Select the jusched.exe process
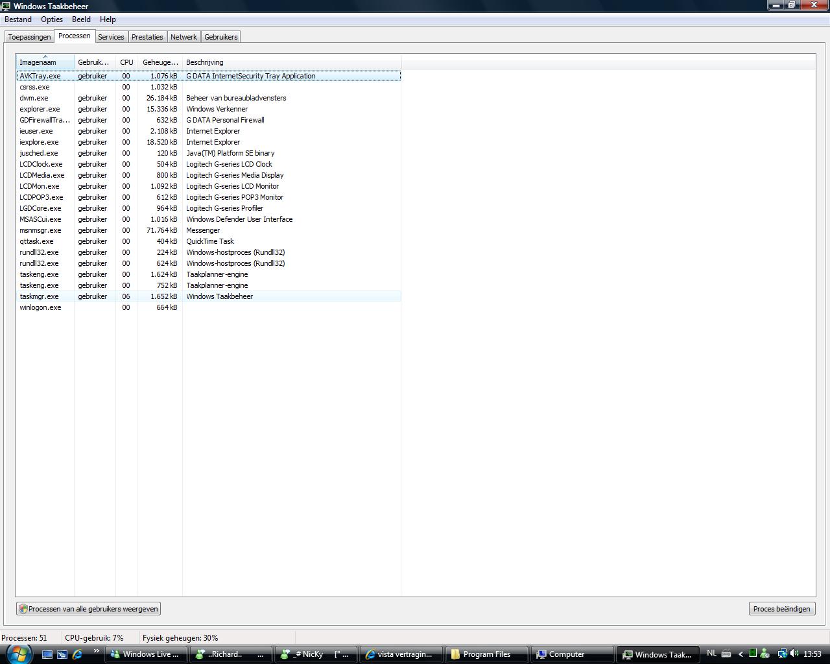 coord(208,153)
